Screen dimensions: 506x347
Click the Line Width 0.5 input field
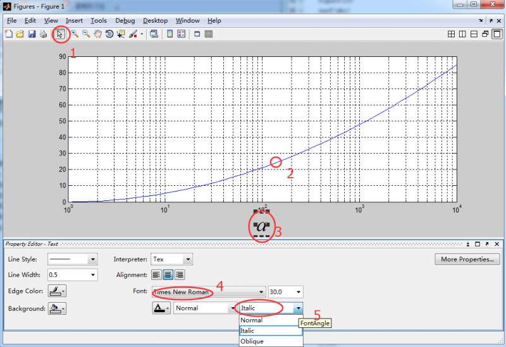click(68, 275)
